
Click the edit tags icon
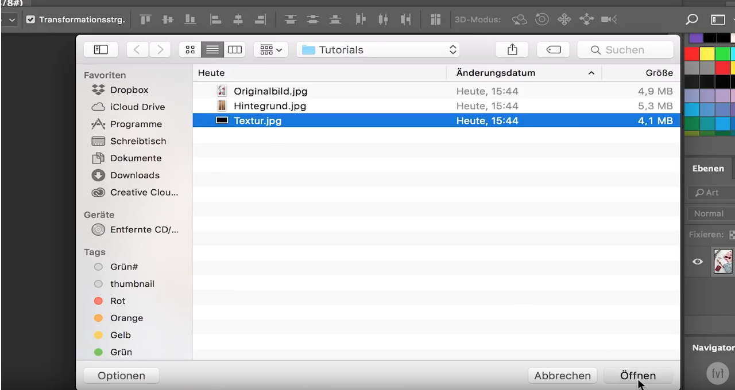554,50
